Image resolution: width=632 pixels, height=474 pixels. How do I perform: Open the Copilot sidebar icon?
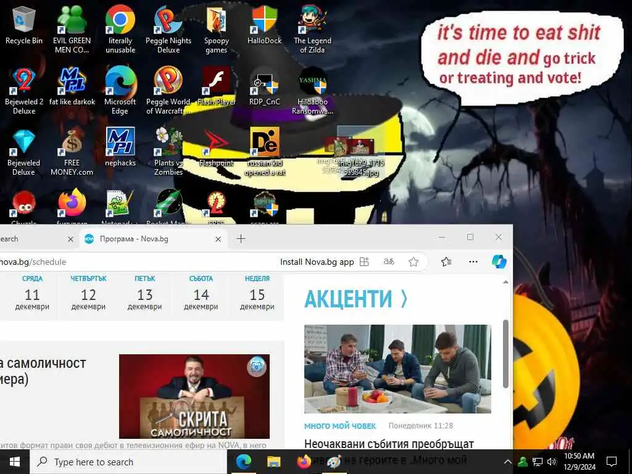pos(499,262)
